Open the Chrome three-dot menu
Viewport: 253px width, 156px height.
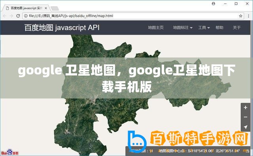[x=249, y=16]
